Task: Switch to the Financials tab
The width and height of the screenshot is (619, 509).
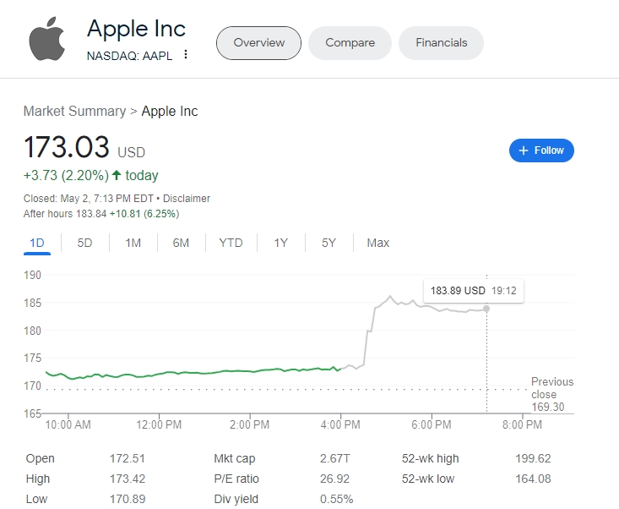Action: [x=441, y=43]
